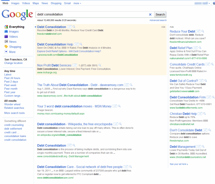Click the Search button
This screenshot has height=184, width=215.
pos(160,14)
